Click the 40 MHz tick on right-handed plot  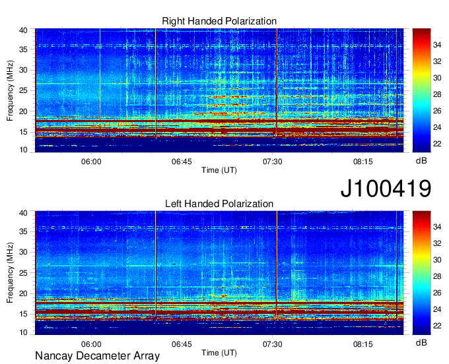coord(23,30)
